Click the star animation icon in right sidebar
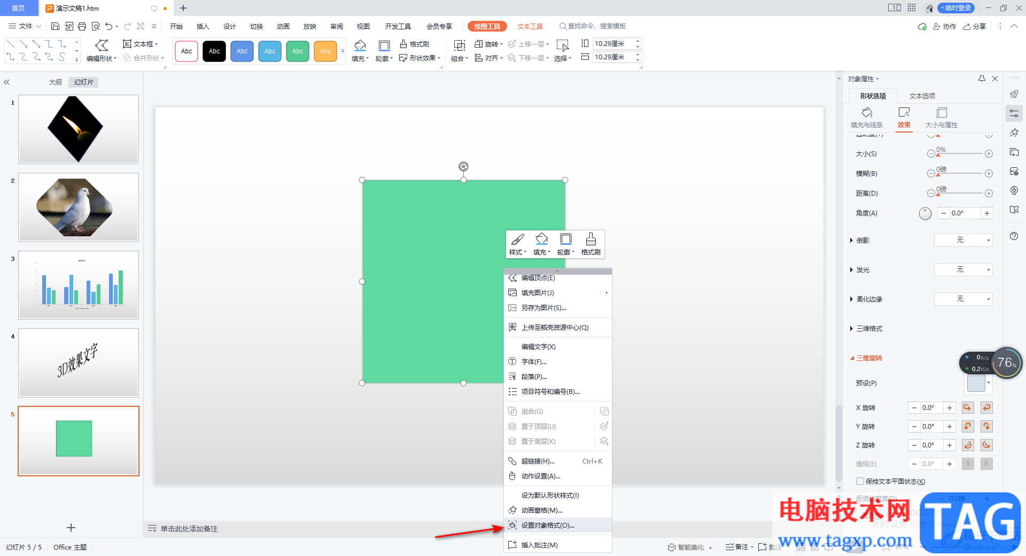This screenshot has height=556, width=1026. coord(1014,133)
